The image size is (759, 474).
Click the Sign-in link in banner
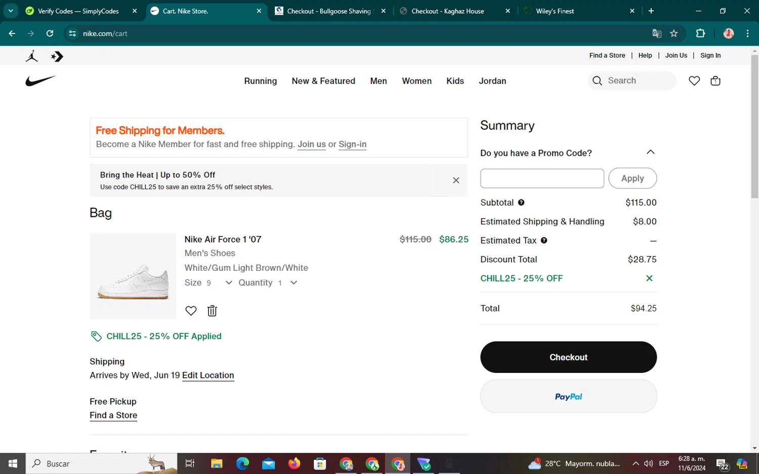[x=352, y=145]
